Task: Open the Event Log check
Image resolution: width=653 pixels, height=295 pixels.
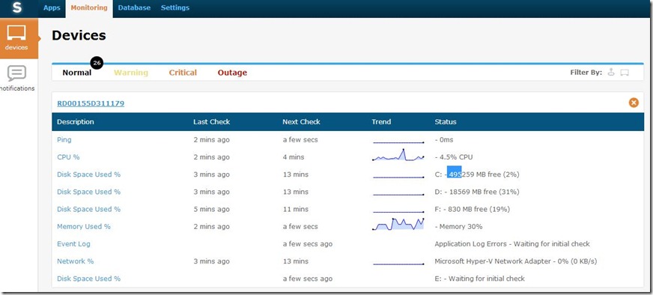Action: (73, 244)
